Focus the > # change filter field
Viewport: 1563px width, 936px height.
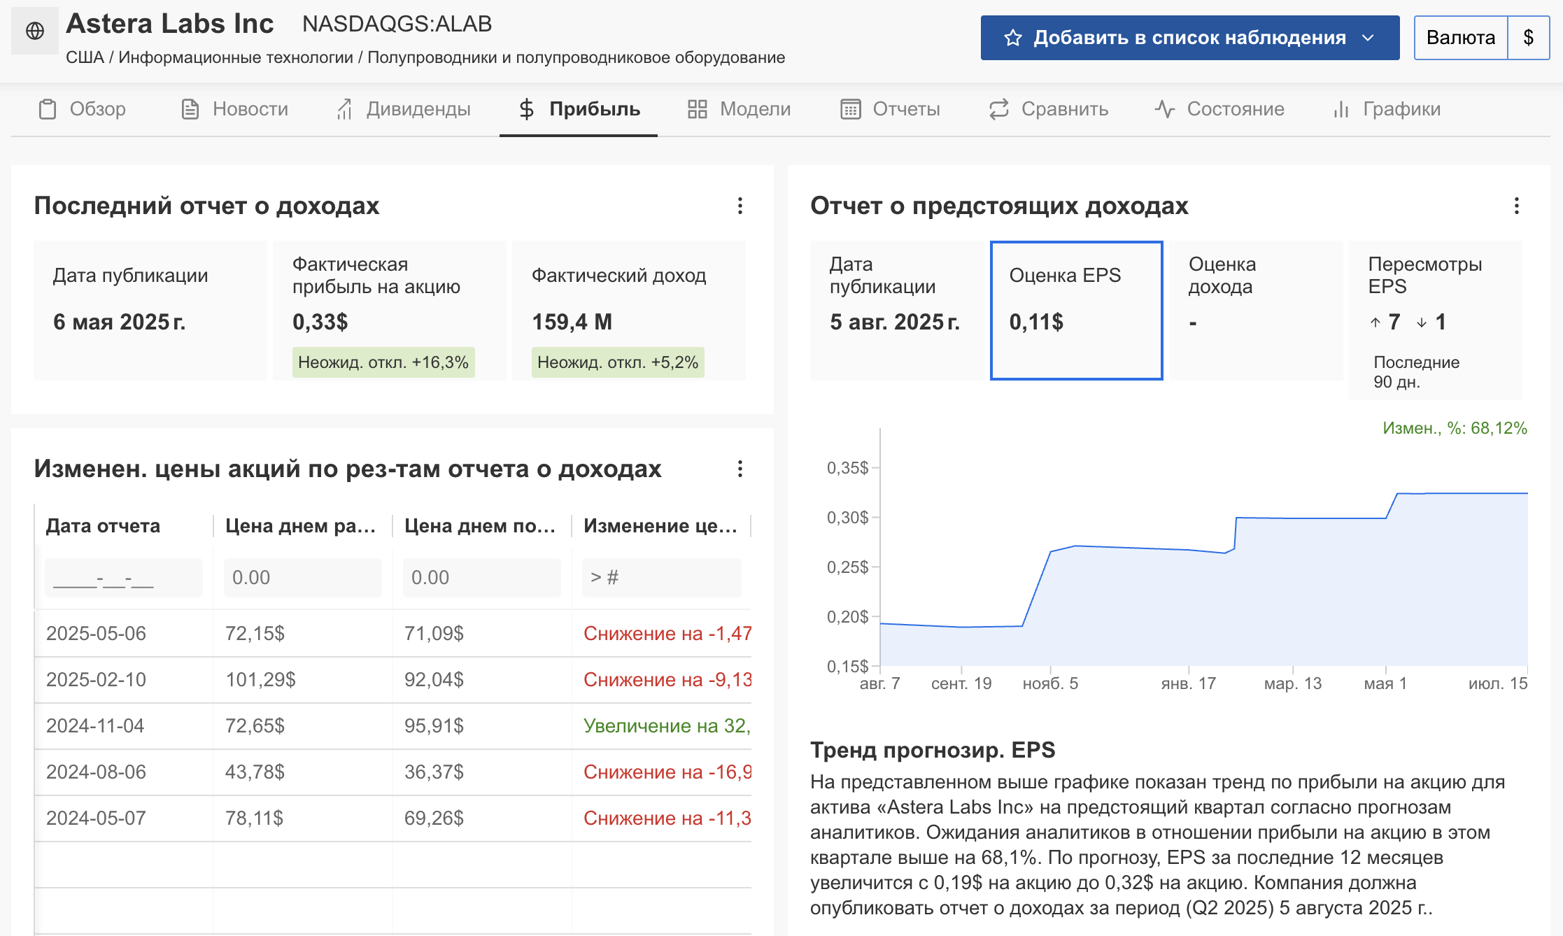[x=662, y=578]
